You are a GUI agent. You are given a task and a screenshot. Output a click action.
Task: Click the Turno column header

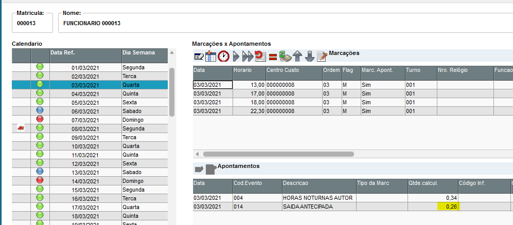(x=421, y=73)
